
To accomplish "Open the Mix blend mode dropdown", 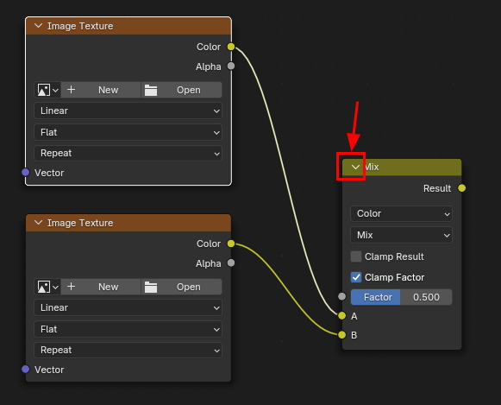I will tap(401, 235).
